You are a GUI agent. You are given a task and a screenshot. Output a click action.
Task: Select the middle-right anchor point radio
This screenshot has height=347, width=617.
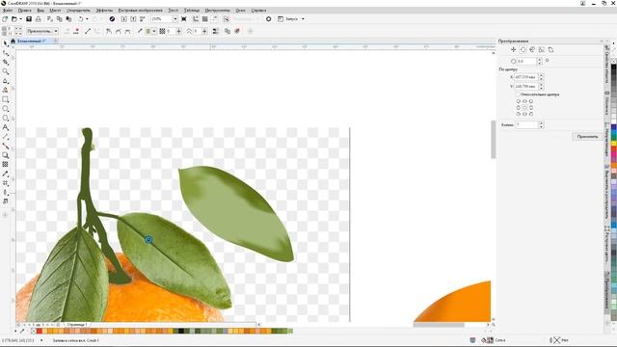[x=531, y=107]
